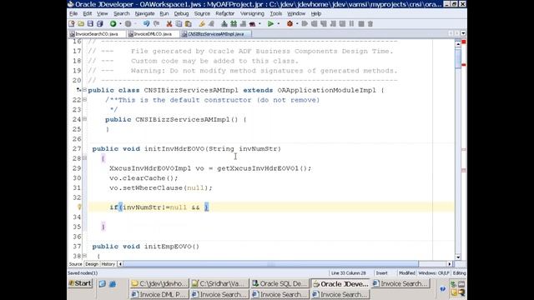Collapse the fold marker on line 38
This screenshot has height=300, width=534.
tap(84, 256)
